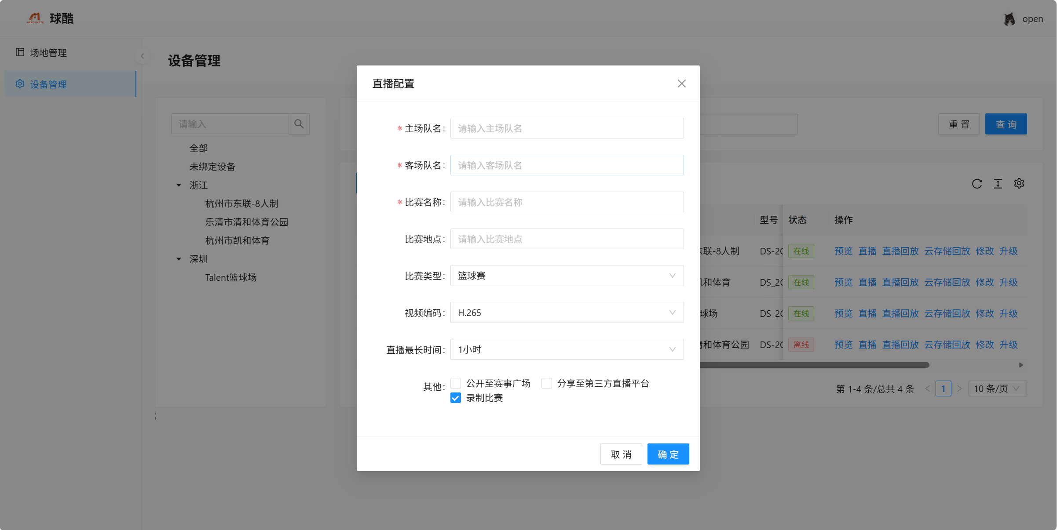Image resolution: width=1057 pixels, height=530 pixels.
Task: Click the 主场队名 input field
Action: click(567, 128)
